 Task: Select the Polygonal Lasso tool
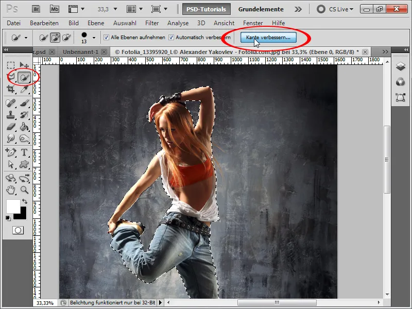(x=11, y=77)
